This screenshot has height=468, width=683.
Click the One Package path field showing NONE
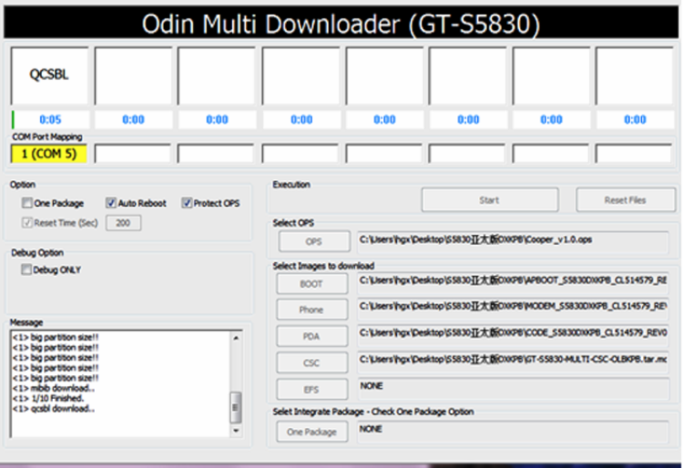pos(513,432)
